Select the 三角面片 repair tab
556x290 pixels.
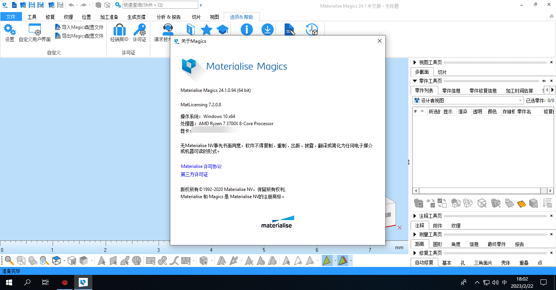pos(483,263)
